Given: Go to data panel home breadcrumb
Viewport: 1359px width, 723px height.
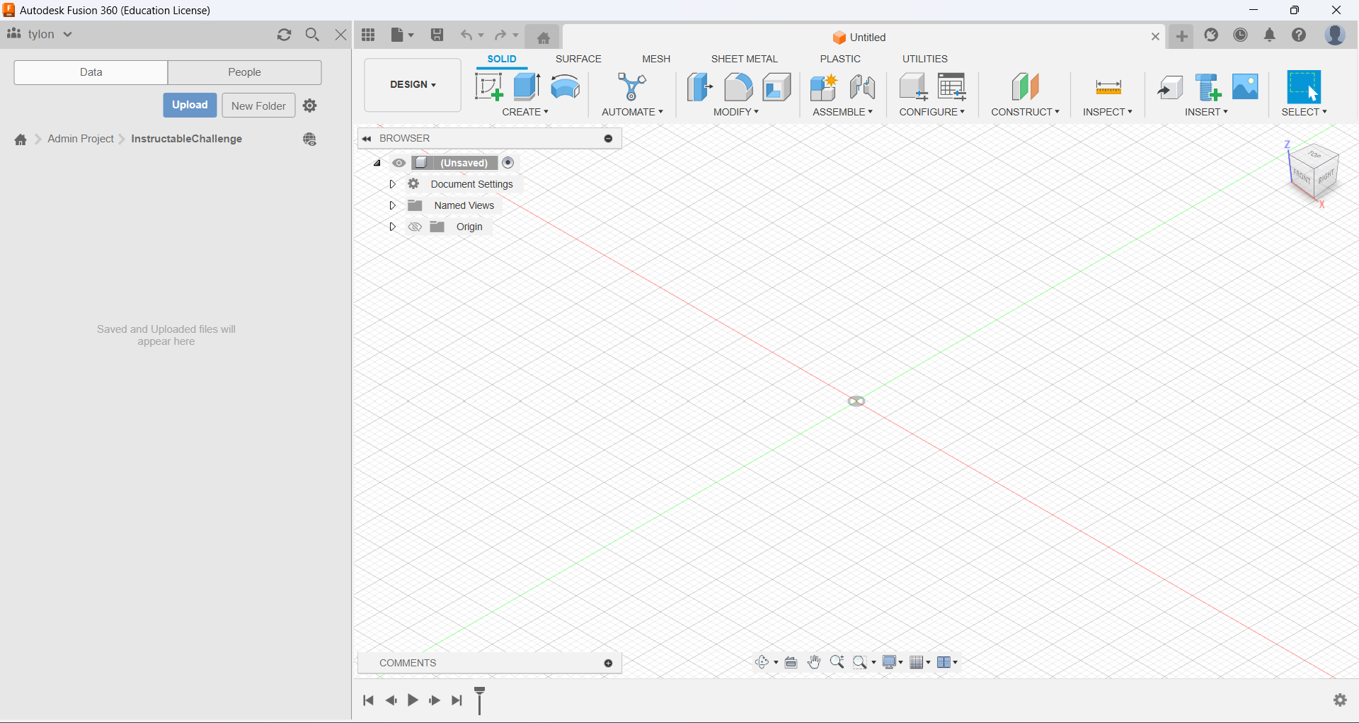Looking at the screenshot, I should pos(21,140).
